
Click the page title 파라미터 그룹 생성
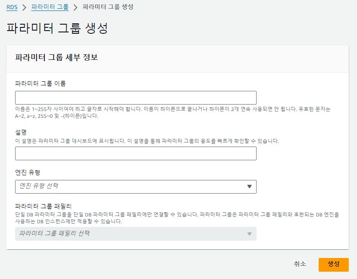(57, 28)
